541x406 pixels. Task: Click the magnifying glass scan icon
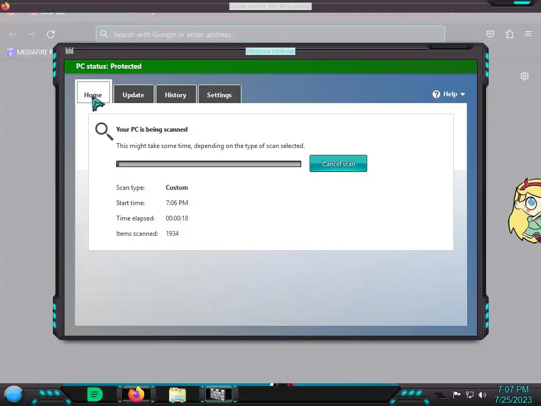point(104,131)
